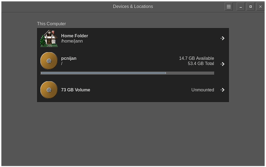
Task: Open Home Folder using its arrow
Action: [x=222, y=38]
